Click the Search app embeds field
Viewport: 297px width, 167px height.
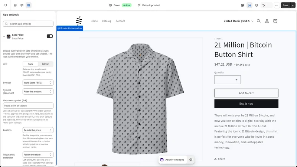[x=28, y=24]
